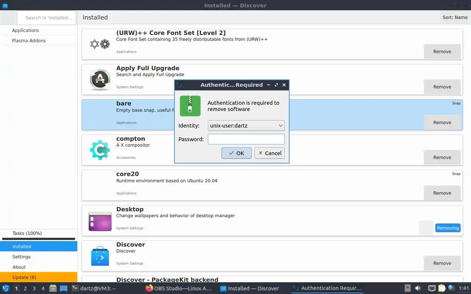Remove Apply Full Upgrade
This screenshot has height=294, width=471.
click(x=442, y=87)
